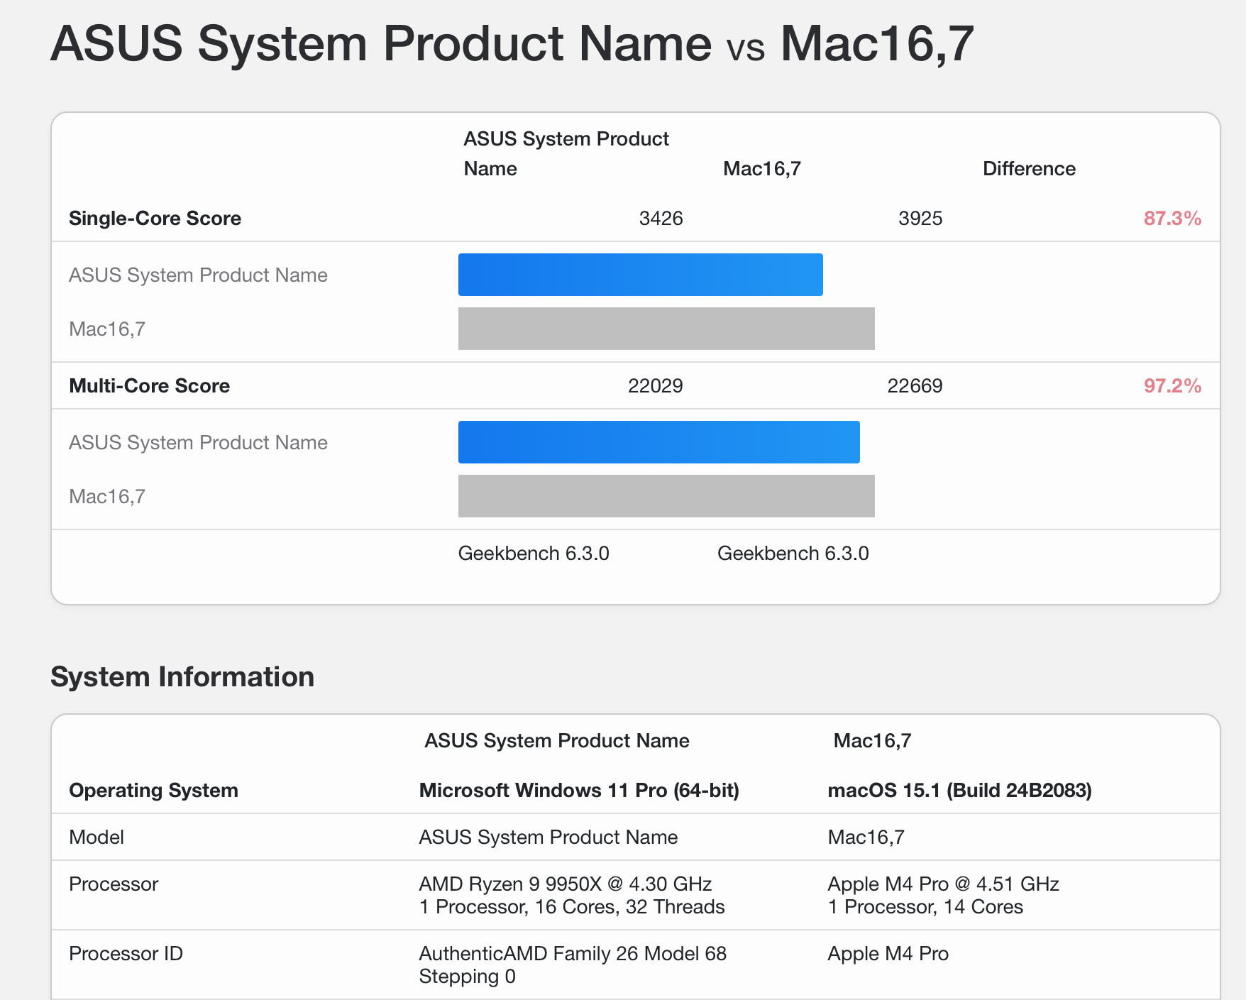Image resolution: width=1246 pixels, height=1000 pixels.
Task: Click 'Apple M4 Pro @ 4.51 GHz' text
Action: (x=943, y=884)
